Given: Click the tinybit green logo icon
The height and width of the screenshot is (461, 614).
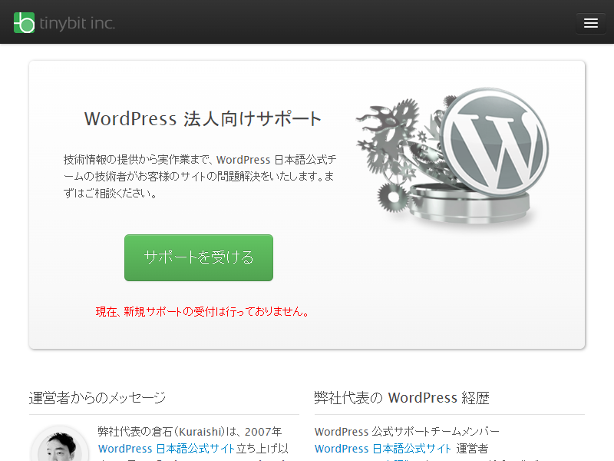Looking at the screenshot, I should [x=24, y=23].
